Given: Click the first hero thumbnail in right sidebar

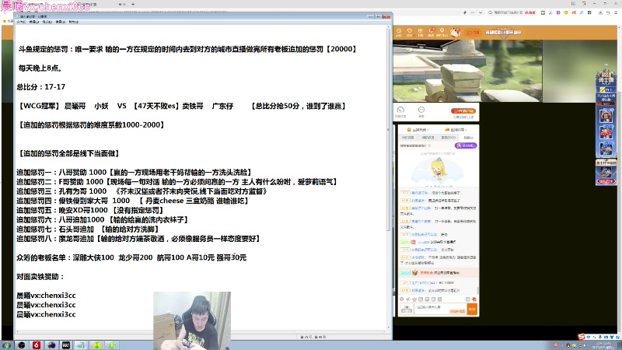Looking at the screenshot, I should click(x=606, y=116).
